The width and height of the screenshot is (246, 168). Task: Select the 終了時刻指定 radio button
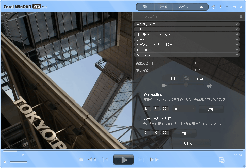click(x=139, y=94)
